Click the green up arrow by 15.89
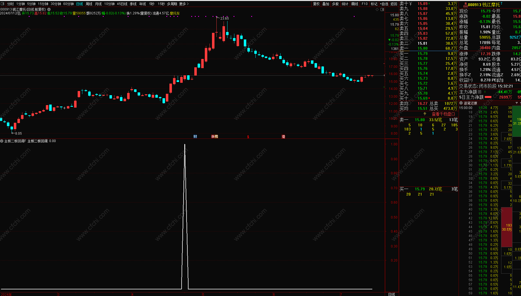This screenshot has width=521, height=296. pos(429,4)
